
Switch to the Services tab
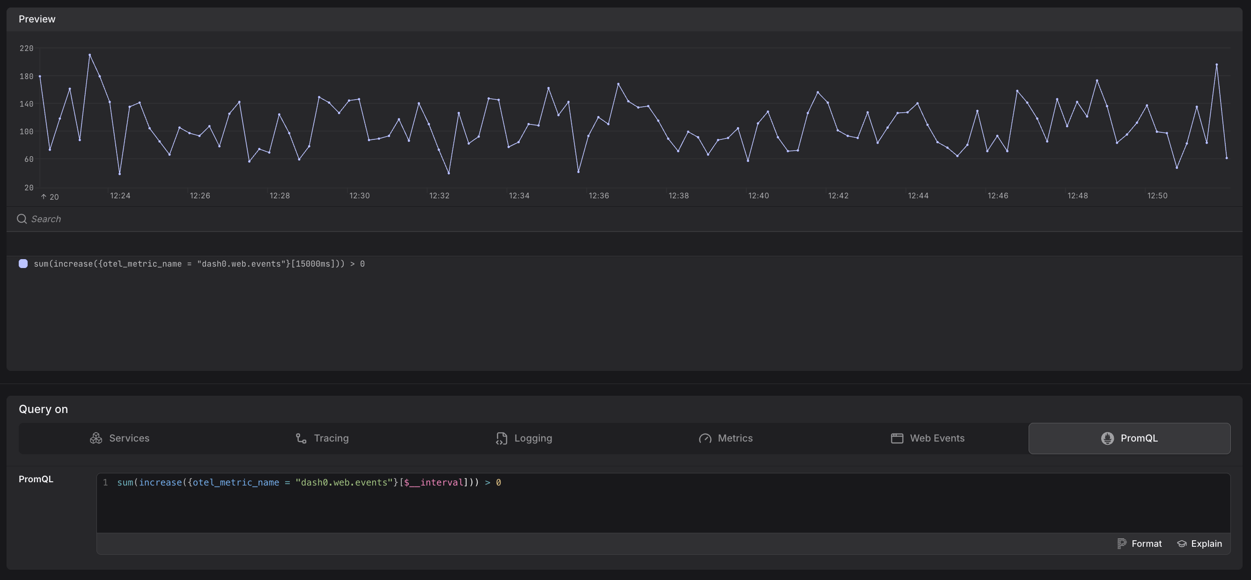pos(129,438)
